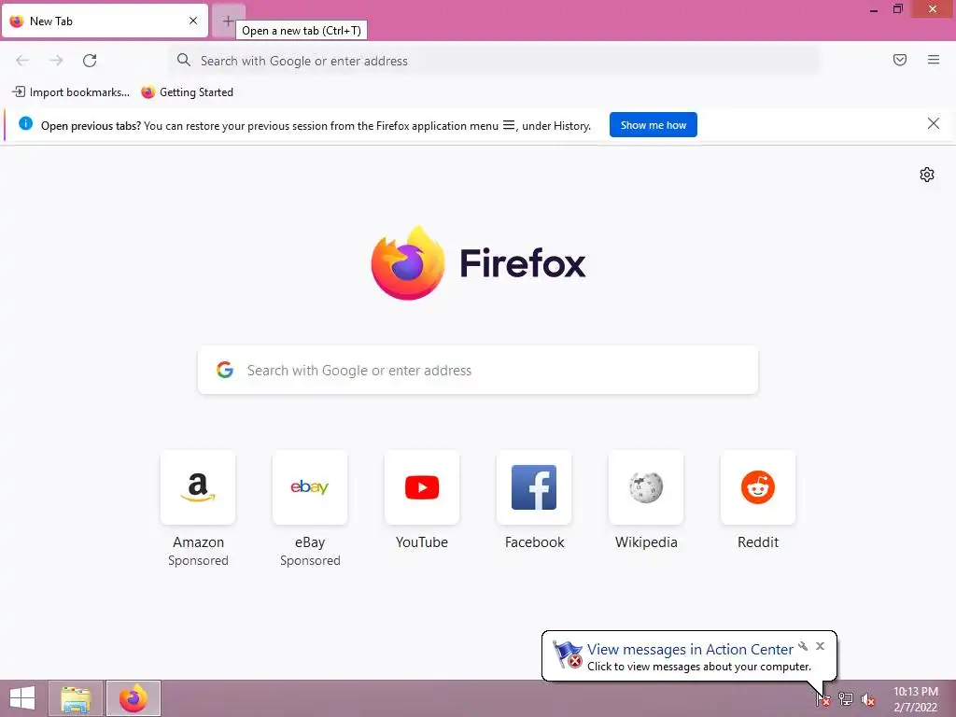This screenshot has width=956, height=717.
Task: Click the magnifier icon in address bar
Action: coord(184,60)
